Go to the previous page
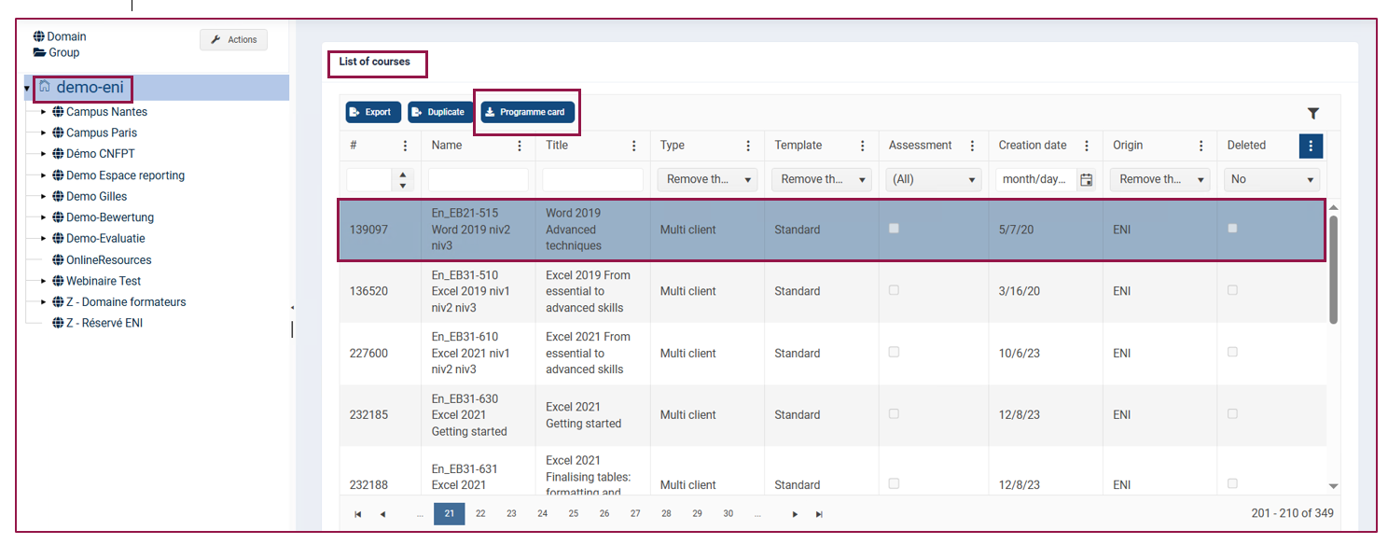 pos(382,514)
